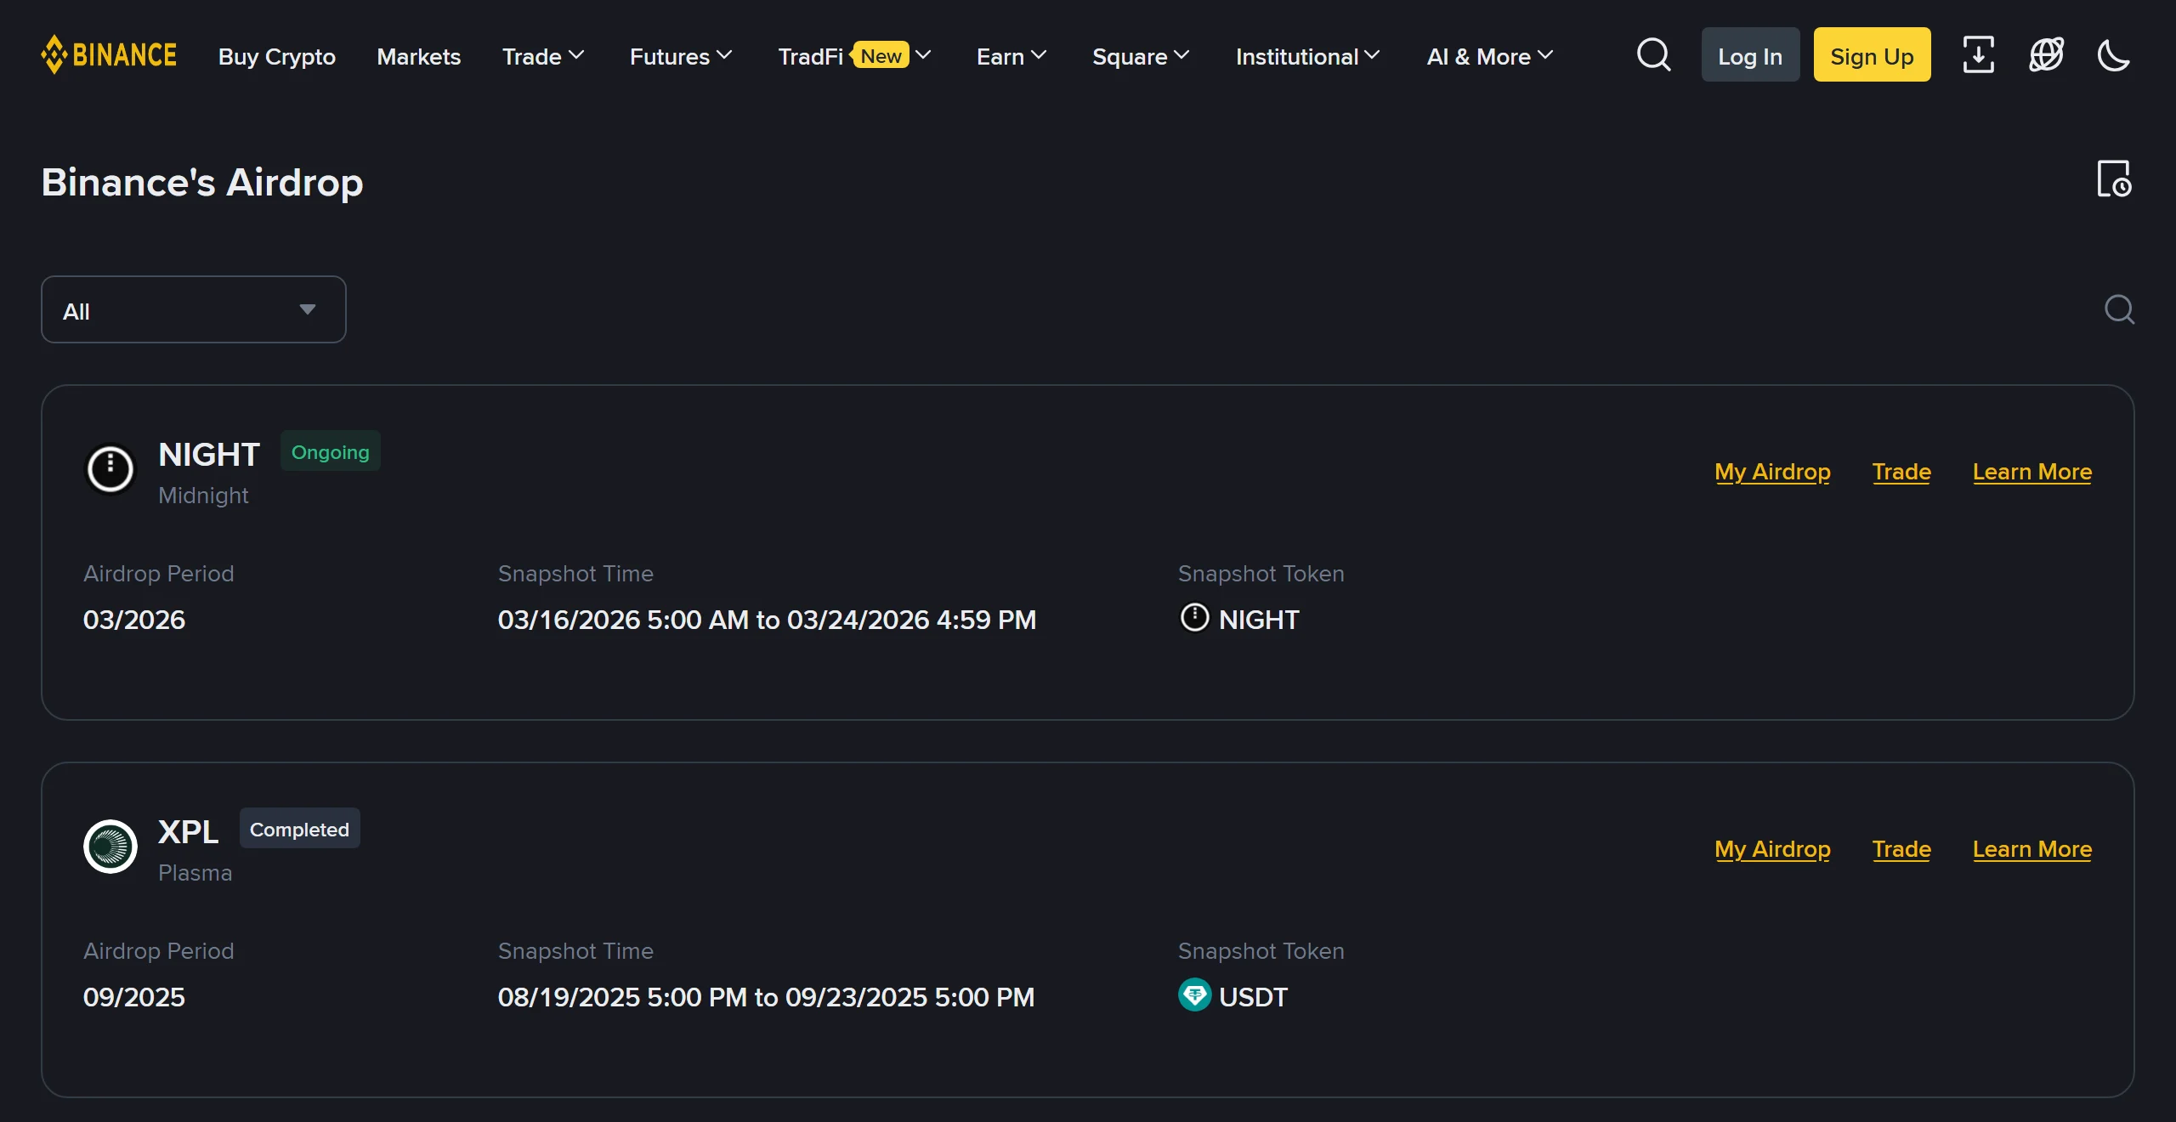The image size is (2176, 1122).
Task: Open Learn More for XPL
Action: pos(2032,849)
